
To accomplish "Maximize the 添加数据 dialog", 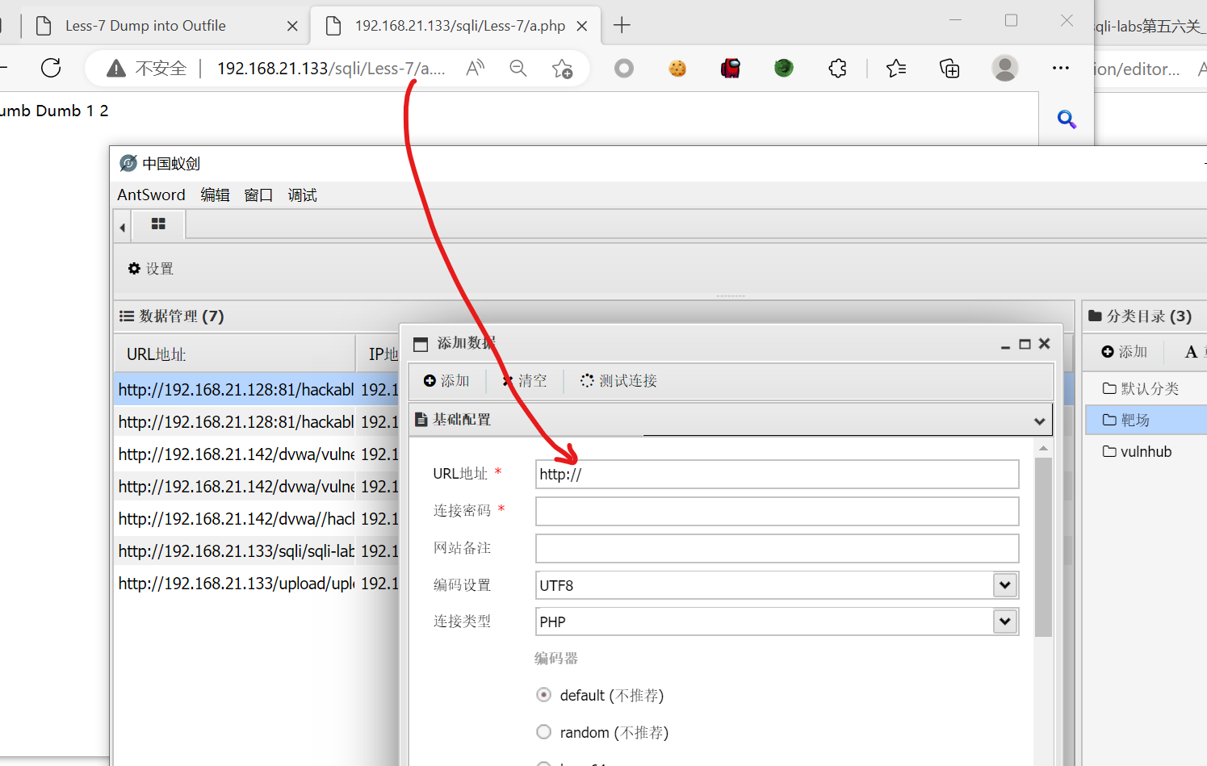I will 1025,344.
